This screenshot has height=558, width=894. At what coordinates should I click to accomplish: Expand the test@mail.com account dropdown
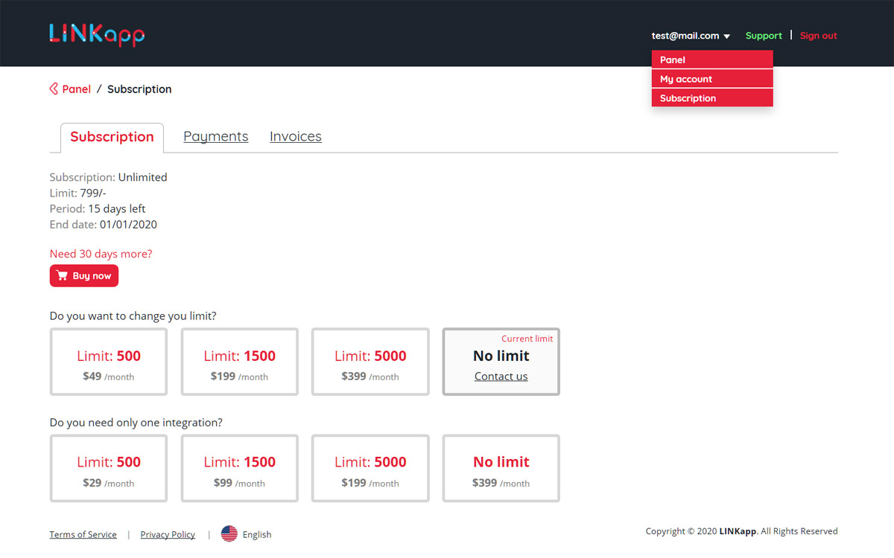[x=691, y=36]
